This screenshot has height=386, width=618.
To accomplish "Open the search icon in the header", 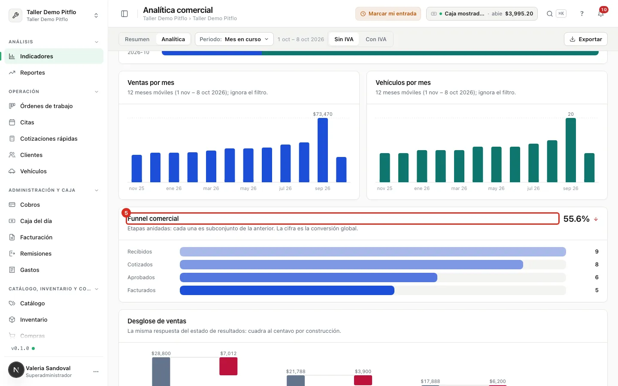I will click(549, 14).
